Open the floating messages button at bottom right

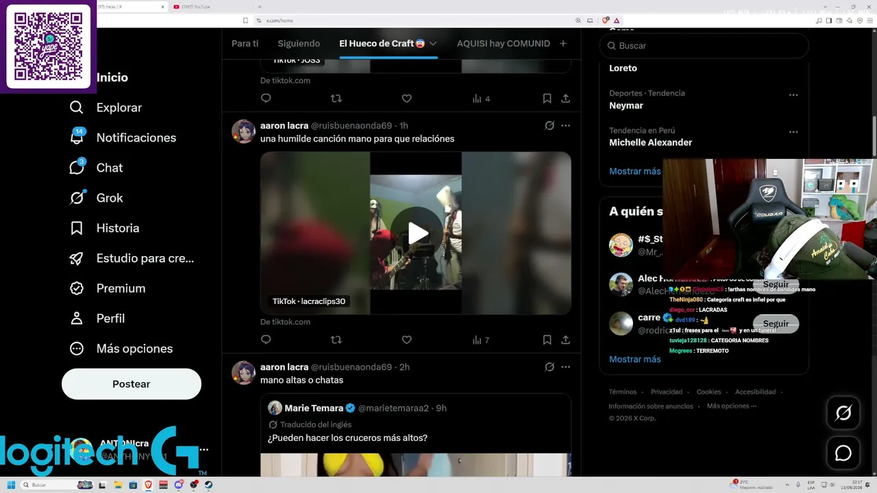click(843, 453)
